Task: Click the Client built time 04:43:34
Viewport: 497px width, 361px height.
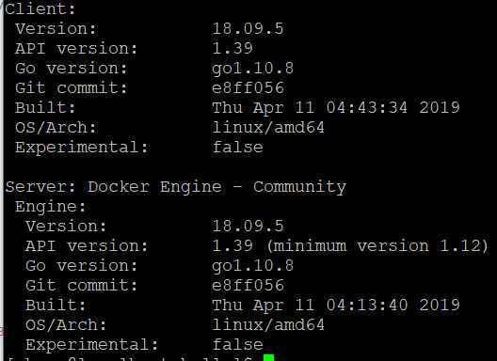Action: [367, 107]
